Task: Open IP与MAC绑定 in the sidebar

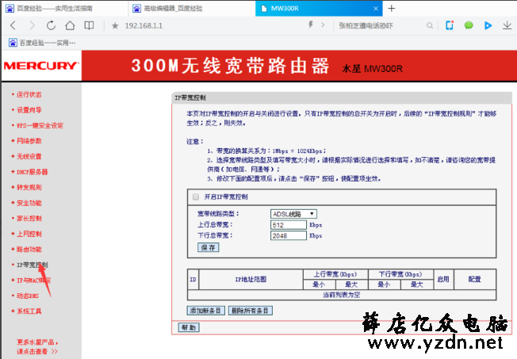Action: click(33, 281)
